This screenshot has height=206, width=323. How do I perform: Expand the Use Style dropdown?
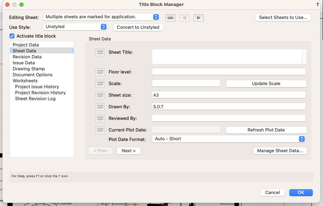[x=75, y=27]
